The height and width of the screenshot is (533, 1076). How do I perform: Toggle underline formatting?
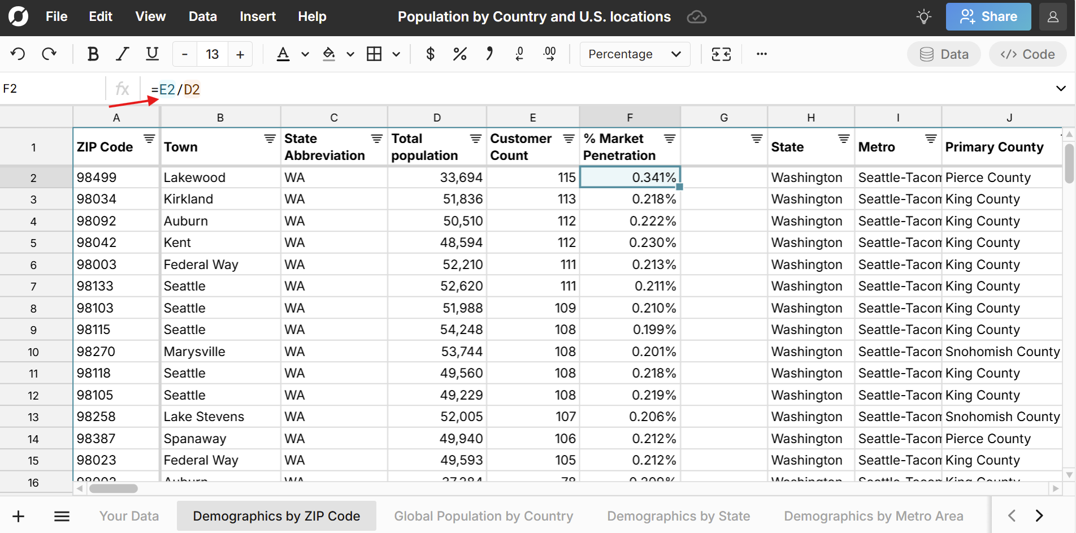coord(152,54)
